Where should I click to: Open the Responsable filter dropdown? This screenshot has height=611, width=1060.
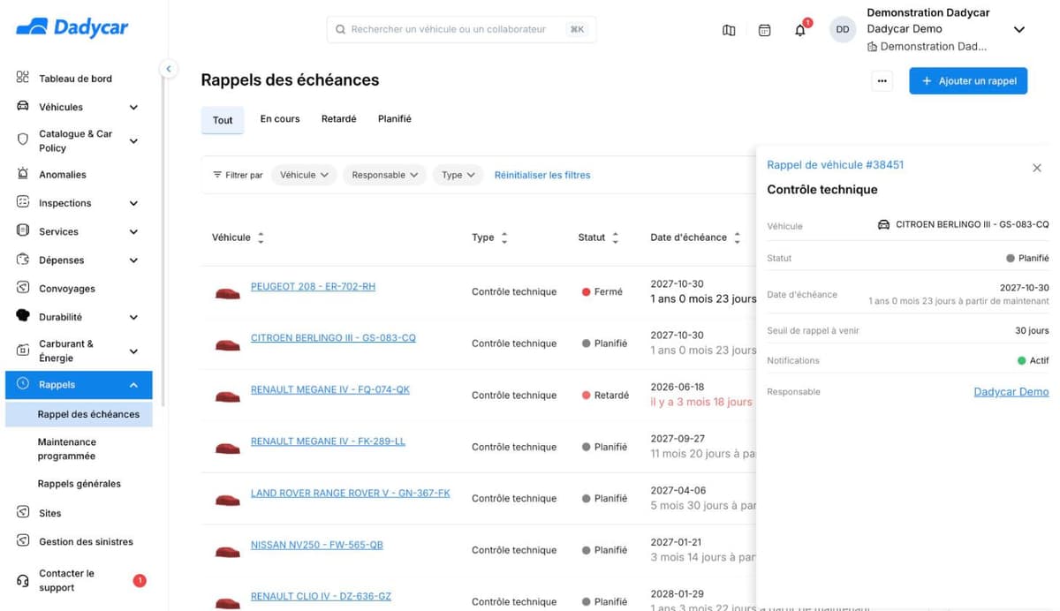(384, 175)
